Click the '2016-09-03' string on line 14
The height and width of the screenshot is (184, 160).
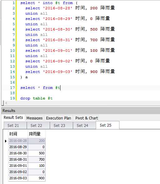click(57, 72)
